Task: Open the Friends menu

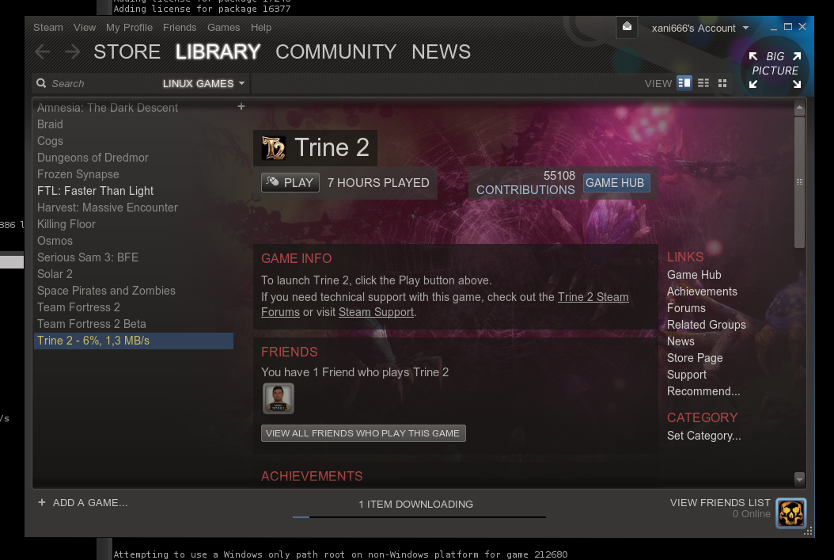Action: [x=180, y=27]
